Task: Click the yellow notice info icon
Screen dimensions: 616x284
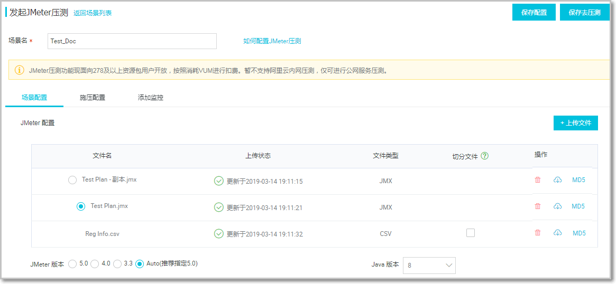Action: click(x=19, y=70)
